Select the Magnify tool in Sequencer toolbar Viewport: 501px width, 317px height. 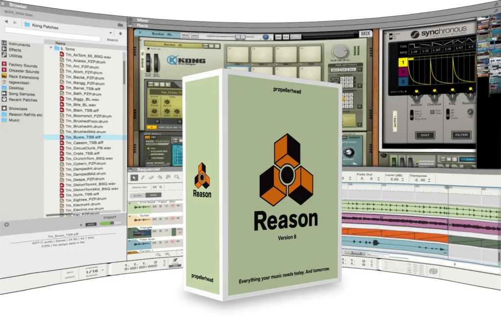[177, 177]
